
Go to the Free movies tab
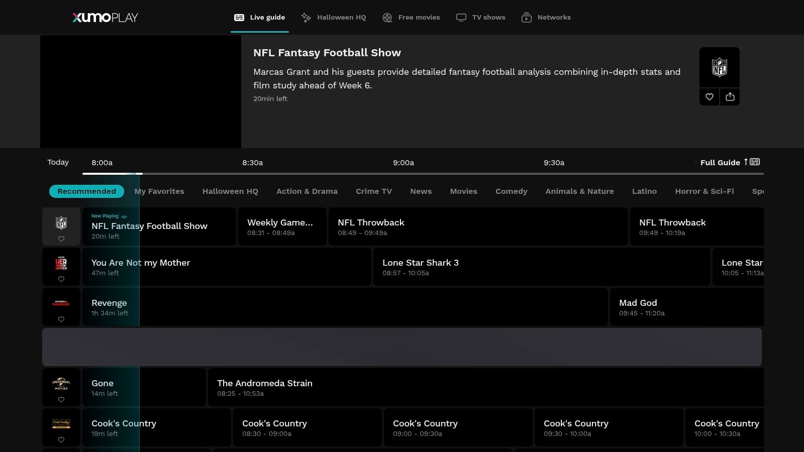point(411,18)
